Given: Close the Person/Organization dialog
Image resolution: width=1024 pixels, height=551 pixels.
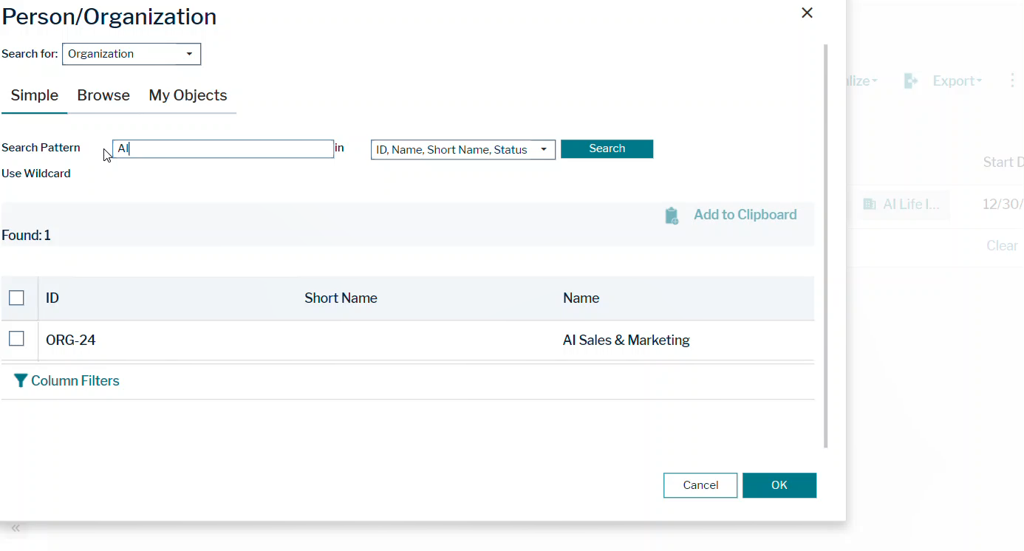Looking at the screenshot, I should click(x=807, y=13).
